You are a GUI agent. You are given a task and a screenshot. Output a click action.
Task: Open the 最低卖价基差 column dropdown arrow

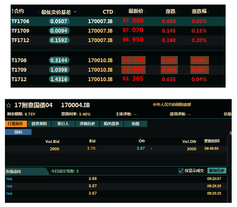(x=75, y=12)
